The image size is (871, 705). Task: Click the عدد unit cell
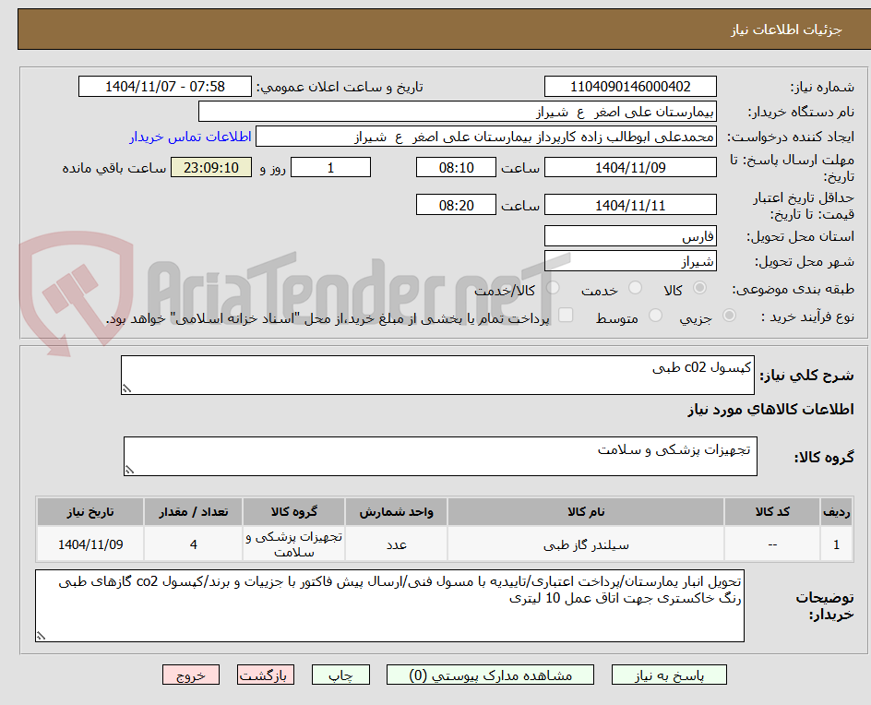click(x=397, y=544)
